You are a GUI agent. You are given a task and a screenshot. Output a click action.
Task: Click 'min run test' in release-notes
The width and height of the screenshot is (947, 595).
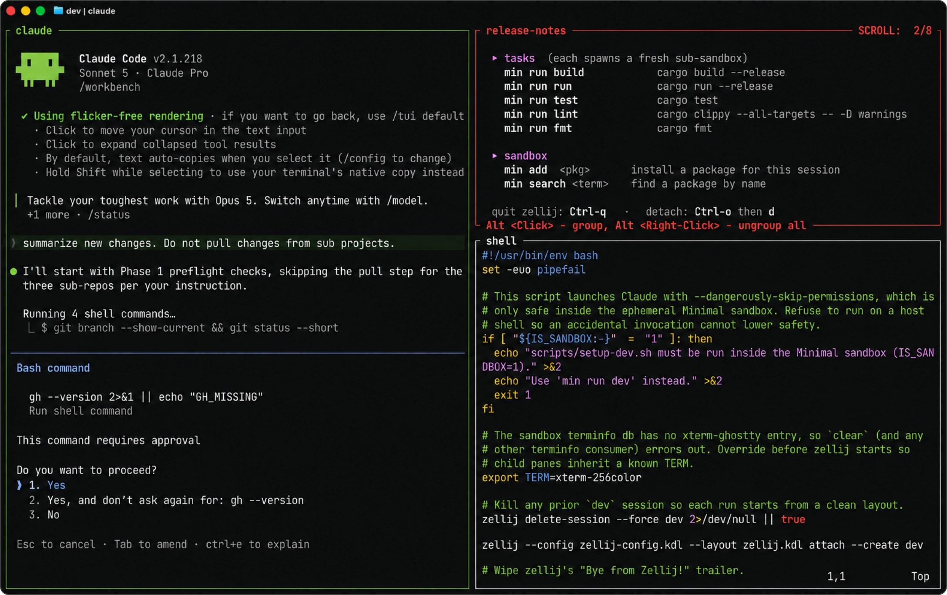pos(541,100)
